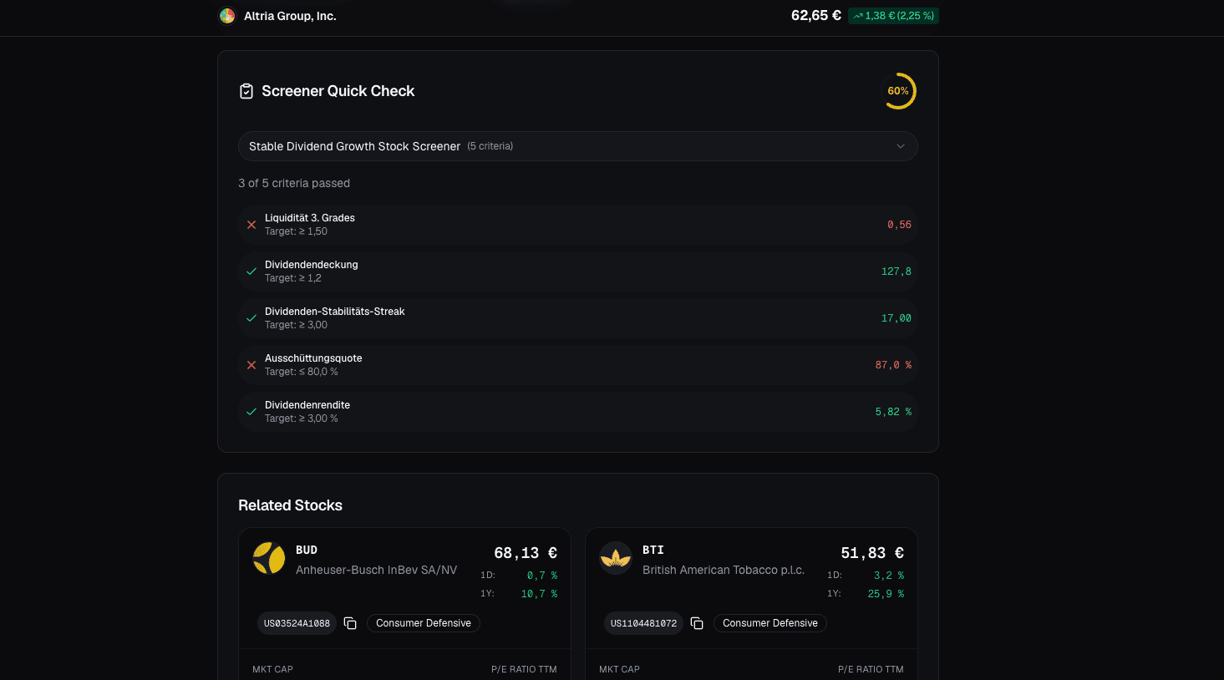Screen dimensions: 1224x680
Task: Click the Altria Group company logo icon
Action: [x=226, y=16]
